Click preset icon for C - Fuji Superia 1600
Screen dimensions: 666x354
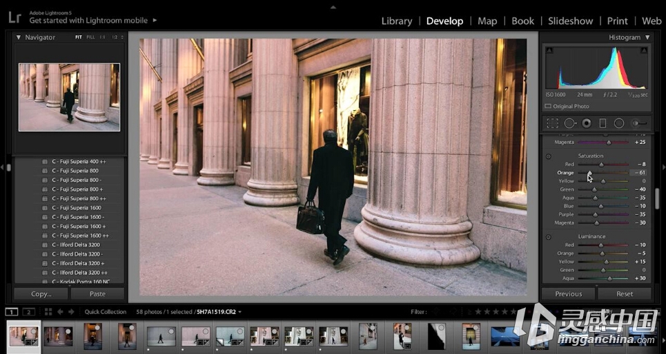[x=45, y=208]
